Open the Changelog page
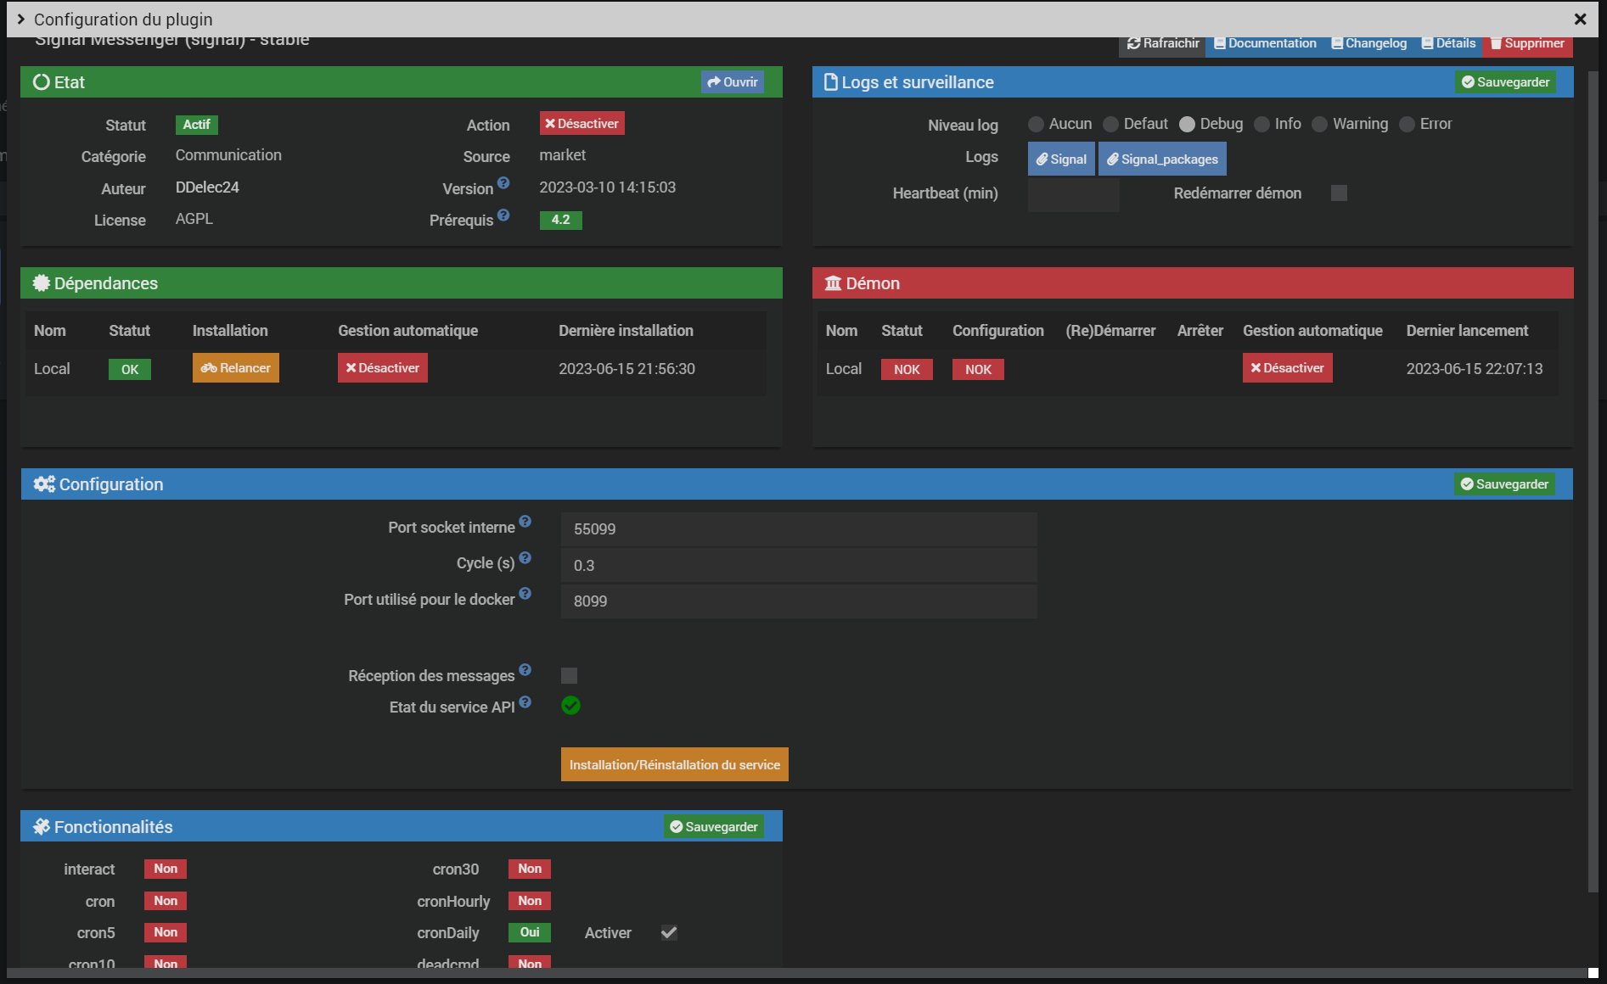Image resolution: width=1607 pixels, height=984 pixels. [1368, 43]
